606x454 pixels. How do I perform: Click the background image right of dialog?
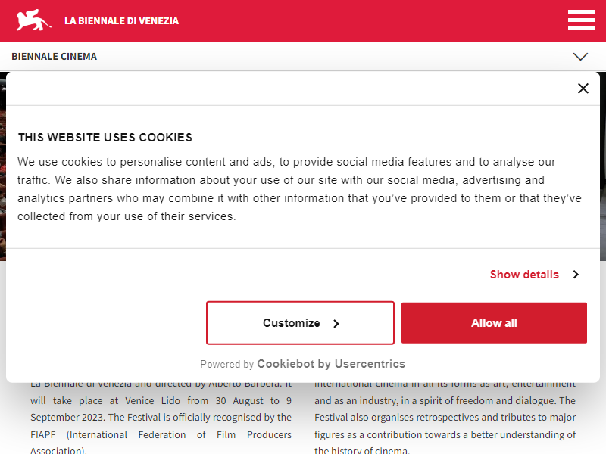[603, 166]
